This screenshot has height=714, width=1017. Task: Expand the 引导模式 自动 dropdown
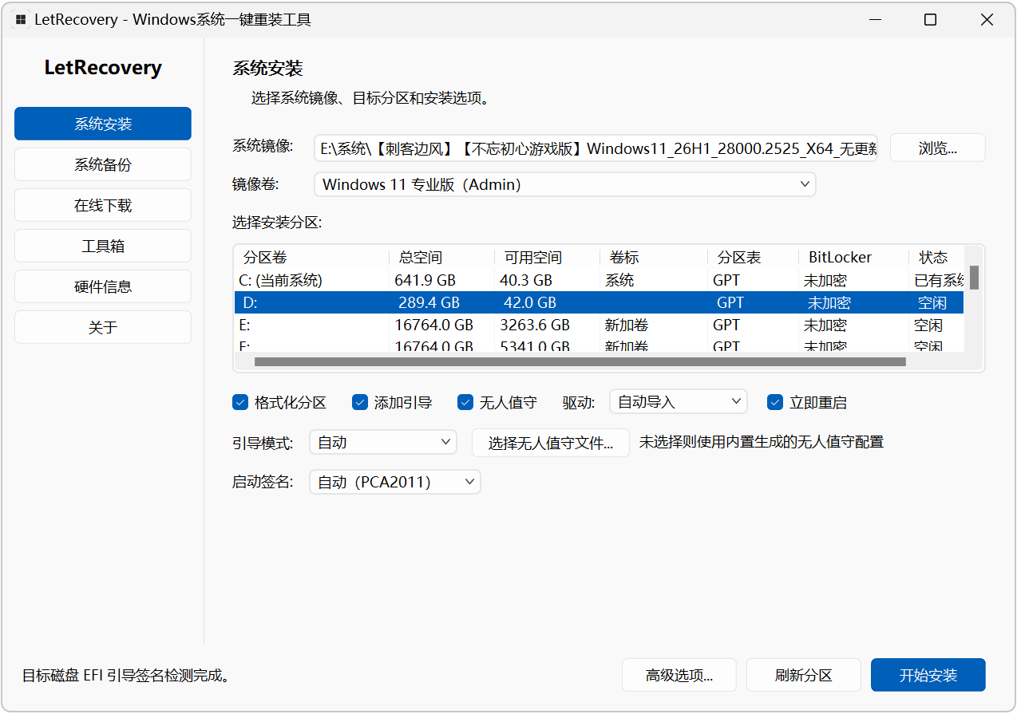(383, 442)
